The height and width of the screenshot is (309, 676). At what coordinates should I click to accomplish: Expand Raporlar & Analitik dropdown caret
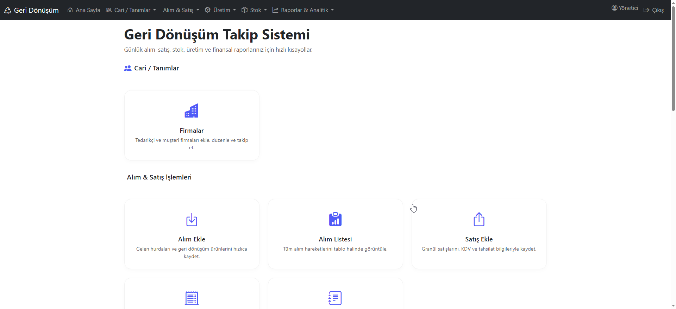(332, 10)
